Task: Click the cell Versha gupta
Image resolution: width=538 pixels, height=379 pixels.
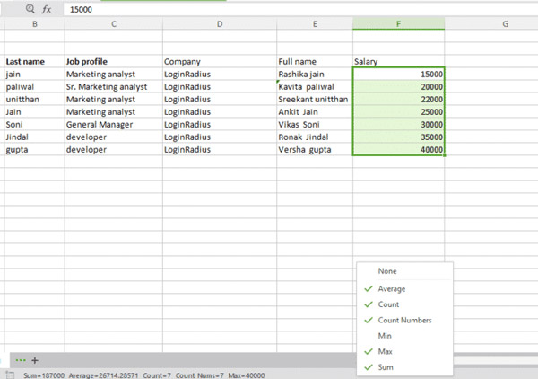Action: 315,149
